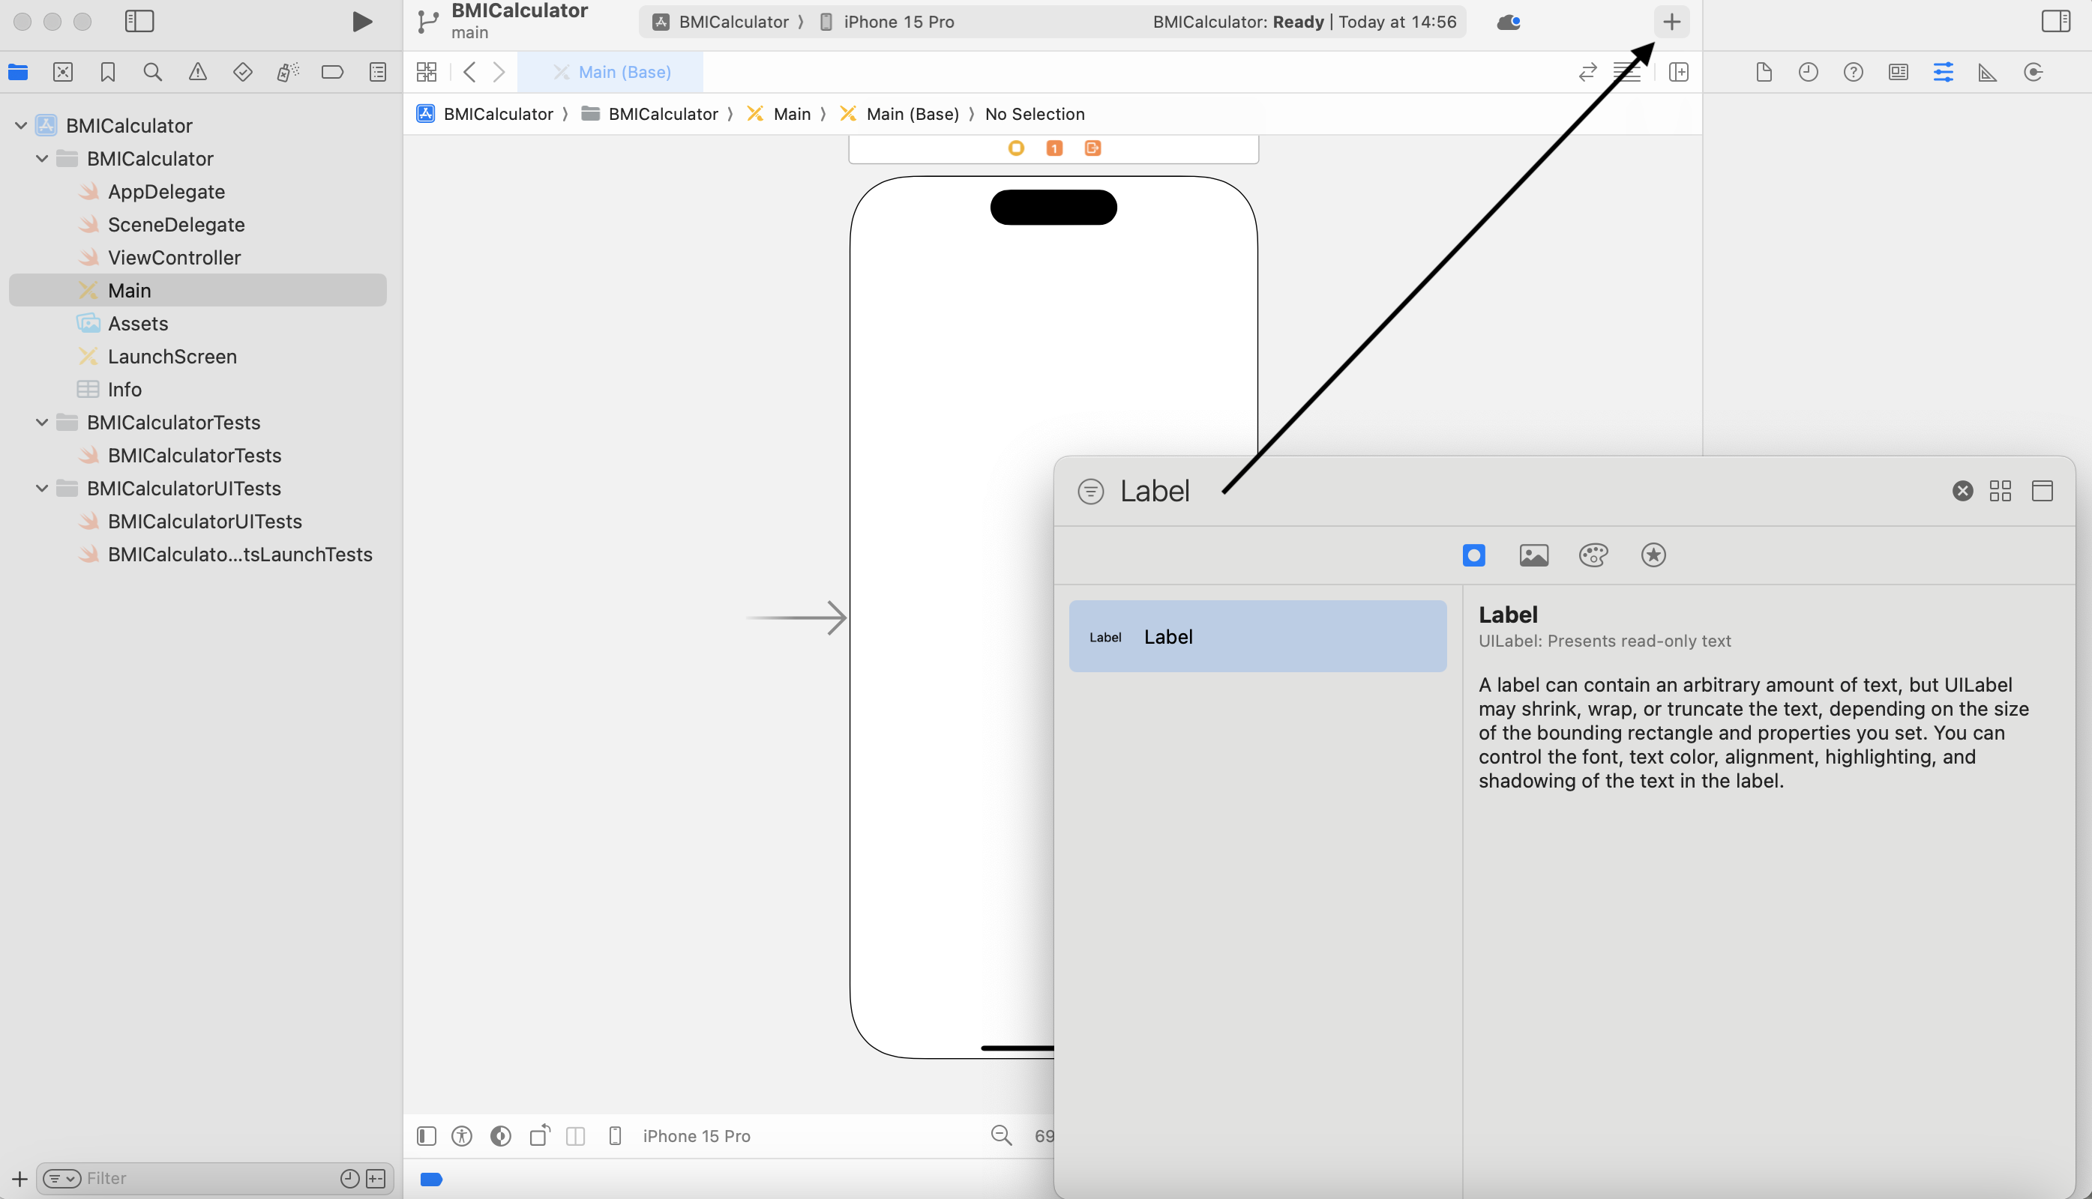Choose the iPhone 15 Pro run destination

point(898,22)
